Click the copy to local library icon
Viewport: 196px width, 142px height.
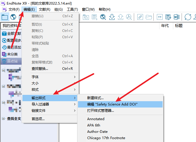(x=86, y=17)
